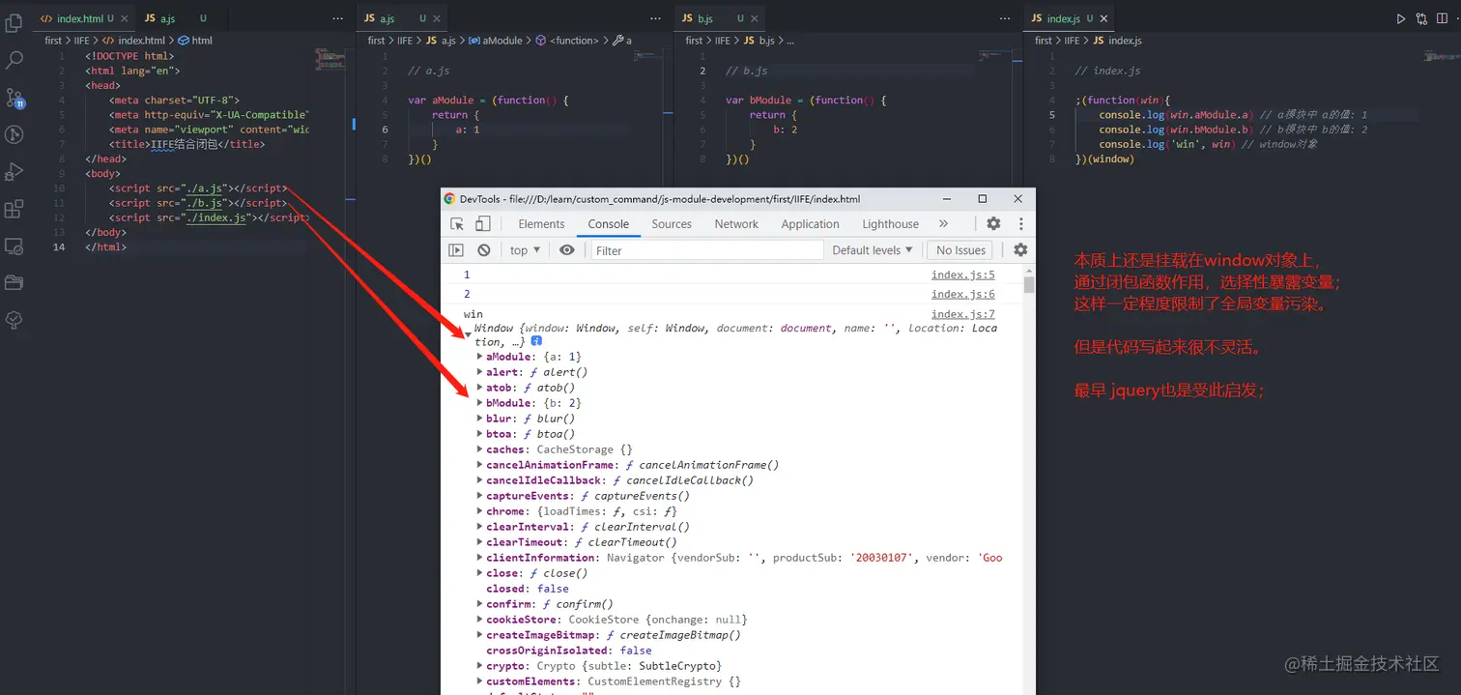1461x695 pixels.
Task: Open index.js:7 source link in console
Action: click(962, 314)
